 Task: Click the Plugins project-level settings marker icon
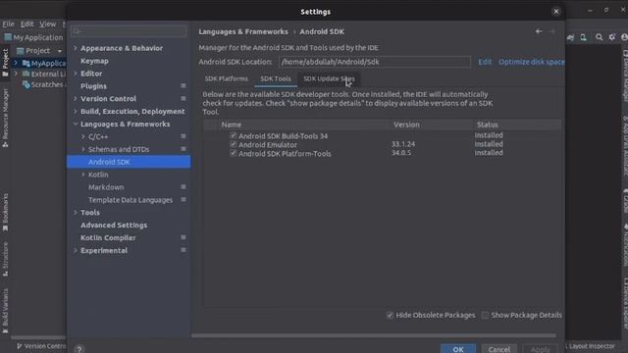[x=183, y=85]
